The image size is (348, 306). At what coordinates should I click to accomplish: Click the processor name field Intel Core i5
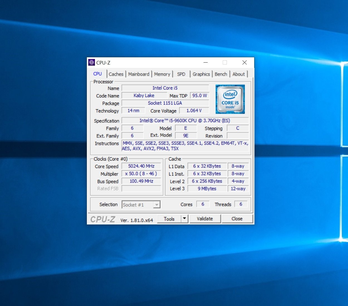(165, 88)
